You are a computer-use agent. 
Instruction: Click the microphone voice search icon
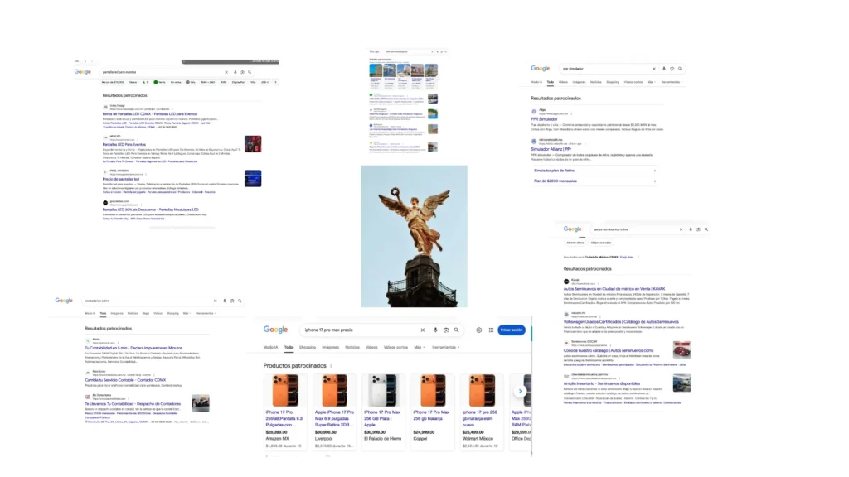(434, 330)
